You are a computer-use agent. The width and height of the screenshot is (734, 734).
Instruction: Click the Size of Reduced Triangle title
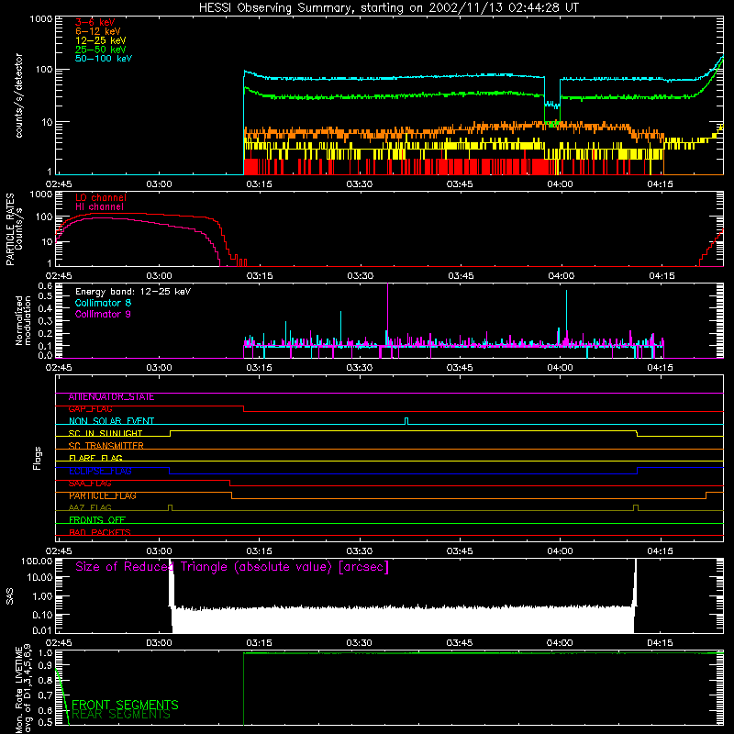click(x=232, y=567)
